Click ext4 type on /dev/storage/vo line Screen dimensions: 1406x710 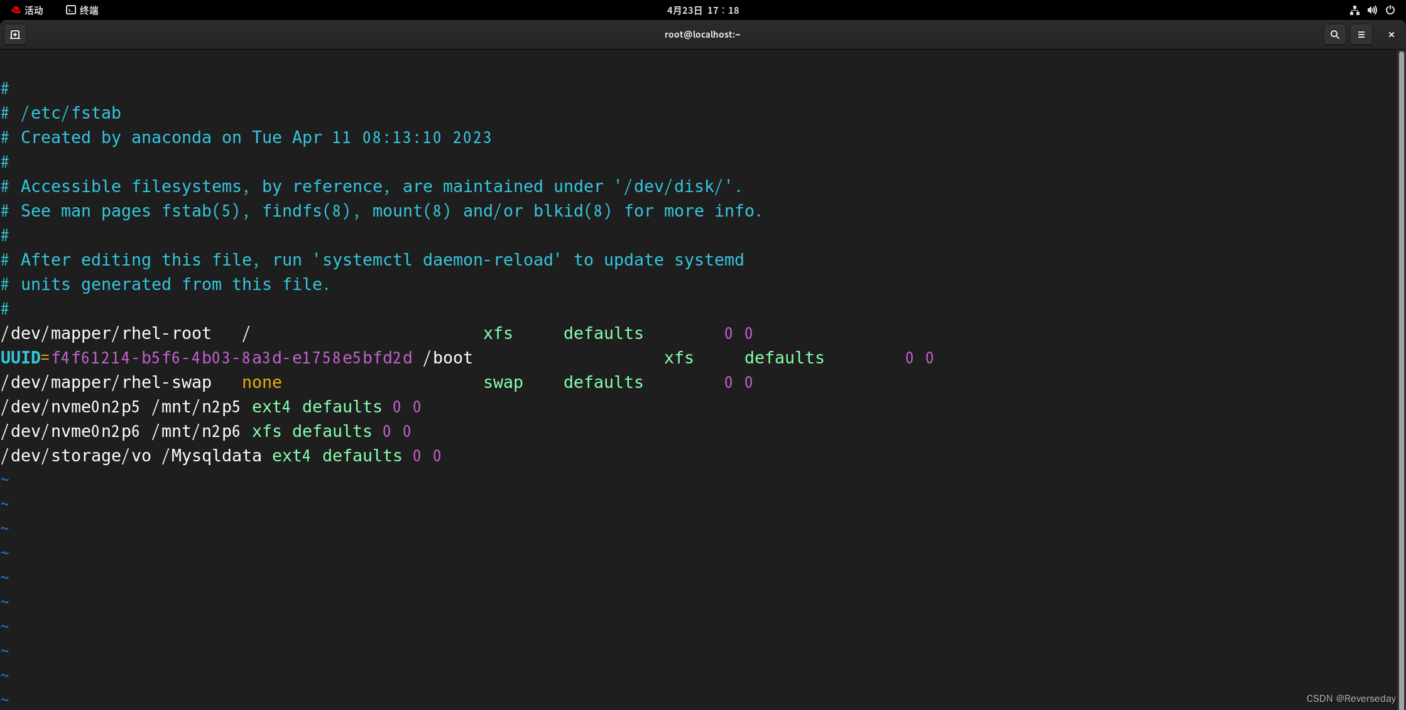[x=292, y=456]
